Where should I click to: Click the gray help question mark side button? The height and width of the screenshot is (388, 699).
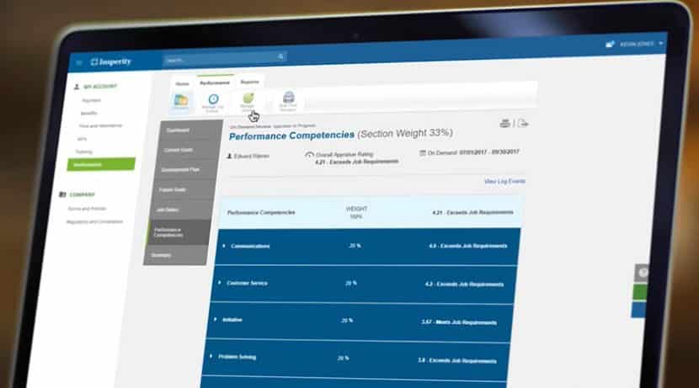(641, 274)
